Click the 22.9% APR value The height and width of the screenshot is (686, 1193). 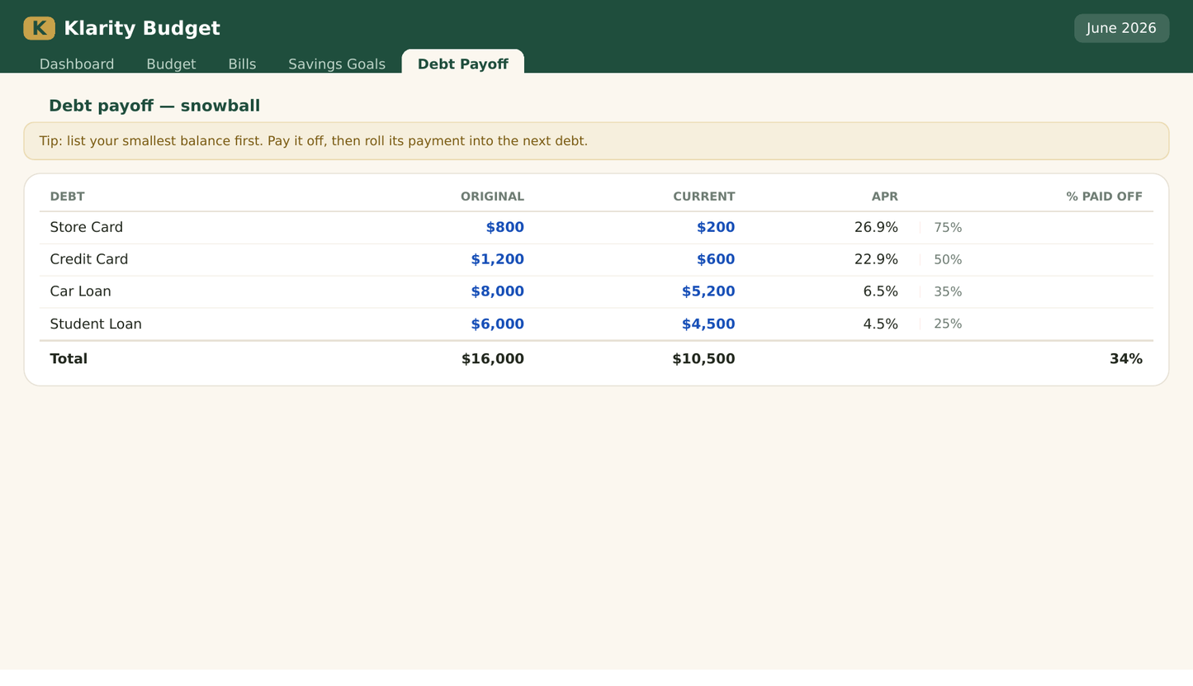[x=876, y=259]
